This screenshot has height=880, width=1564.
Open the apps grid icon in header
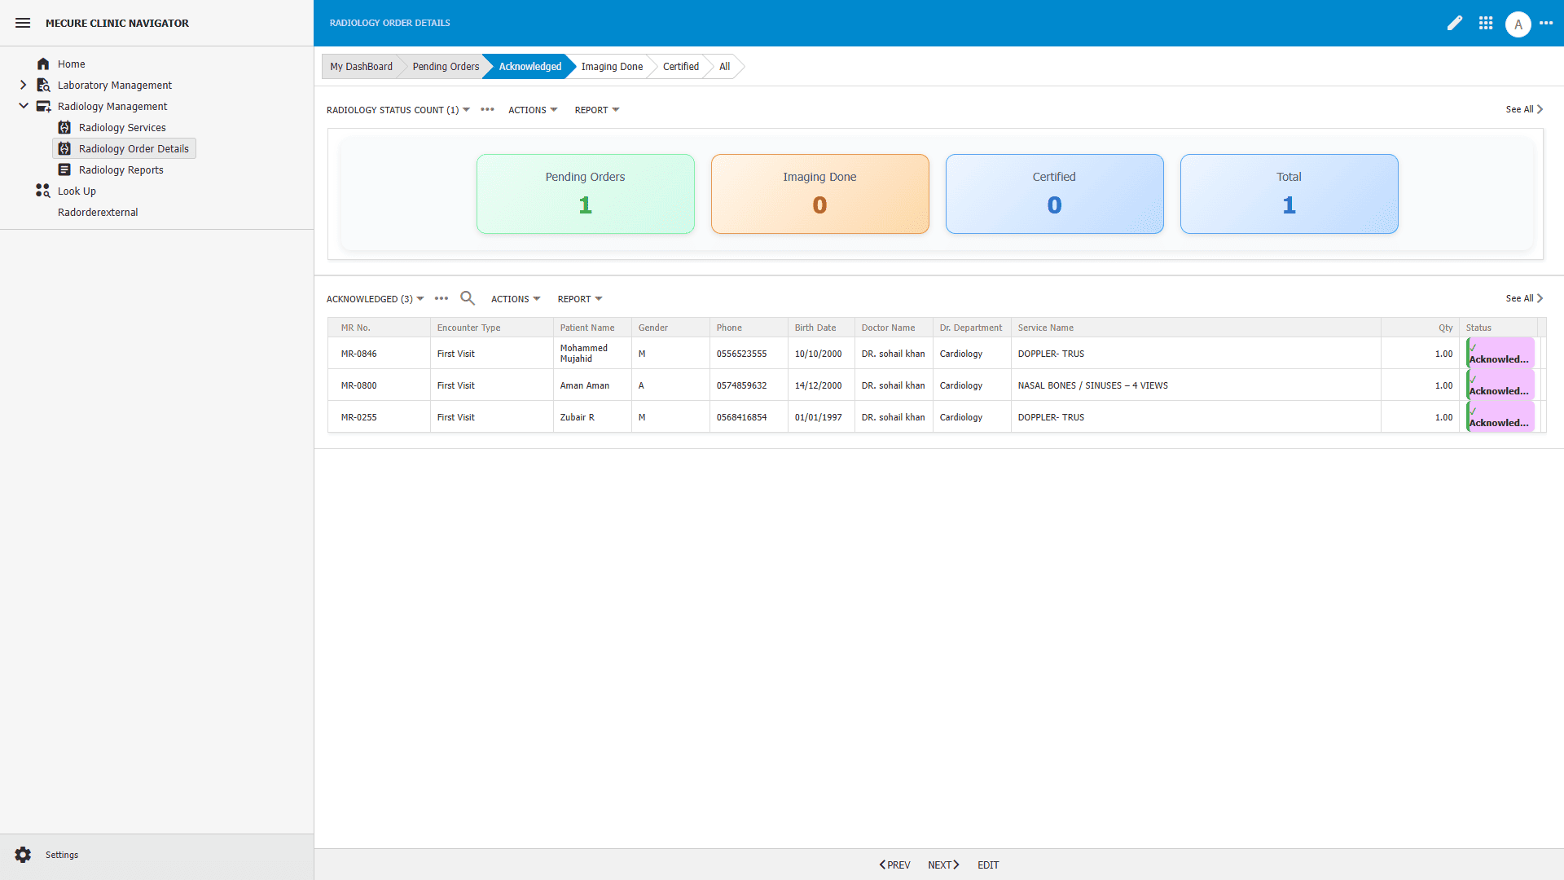1486,23
